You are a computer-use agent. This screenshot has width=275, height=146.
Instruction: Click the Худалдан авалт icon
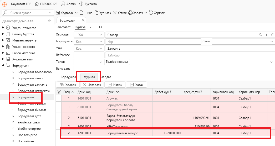8,59
